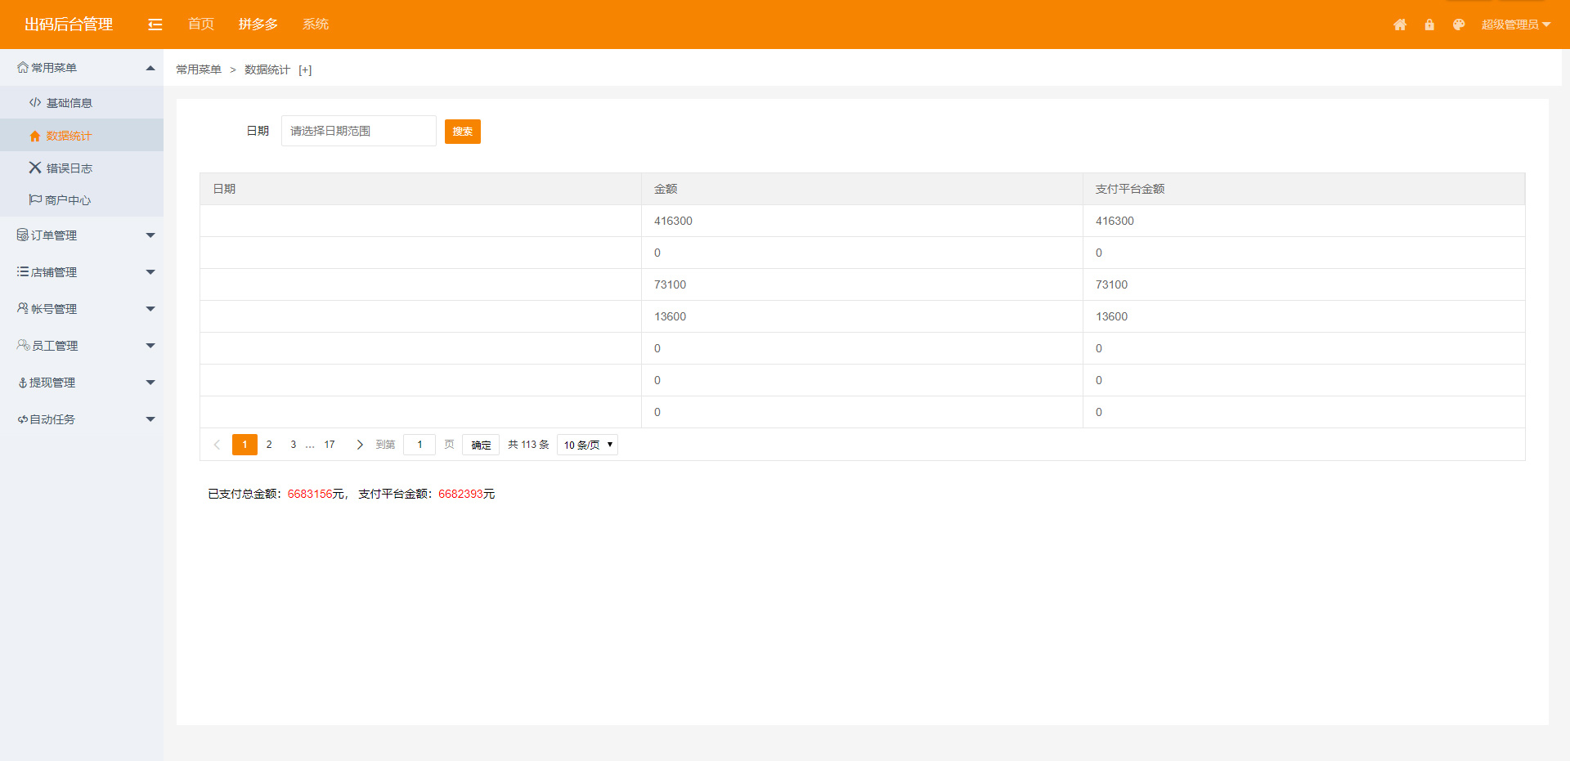Click the date range input field
The width and height of the screenshot is (1570, 761).
(x=358, y=131)
